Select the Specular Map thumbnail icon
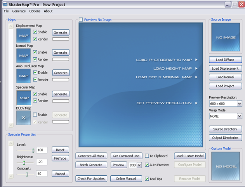 click(24, 97)
